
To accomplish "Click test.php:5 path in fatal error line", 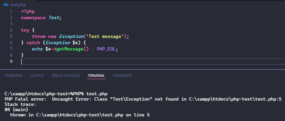I will [235, 99].
